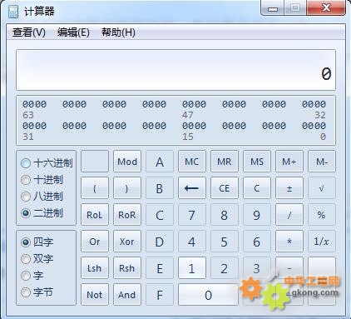Click the MC memory clear button
351x319 pixels.
[x=192, y=162]
